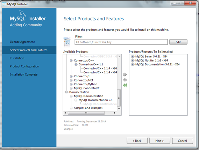Select the Select Products and Features step
The height and width of the screenshot is (150, 199).
(x=29, y=50)
